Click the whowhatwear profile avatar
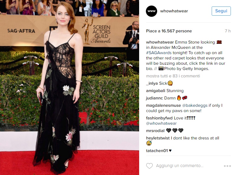The width and height of the screenshot is (232, 175). (x=151, y=11)
